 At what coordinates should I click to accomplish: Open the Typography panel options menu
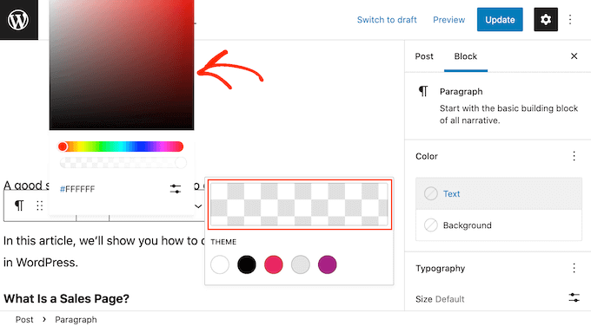pos(574,268)
